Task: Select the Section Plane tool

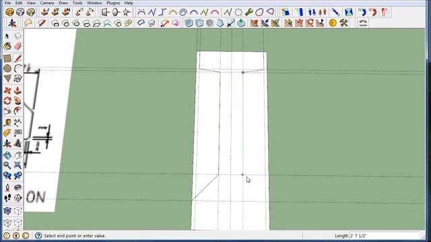Action: 18,198
